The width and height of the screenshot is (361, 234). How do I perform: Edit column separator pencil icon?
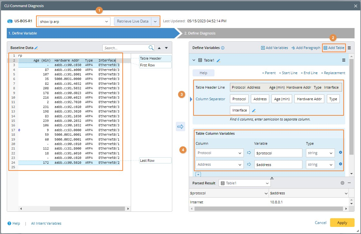tap(254, 111)
